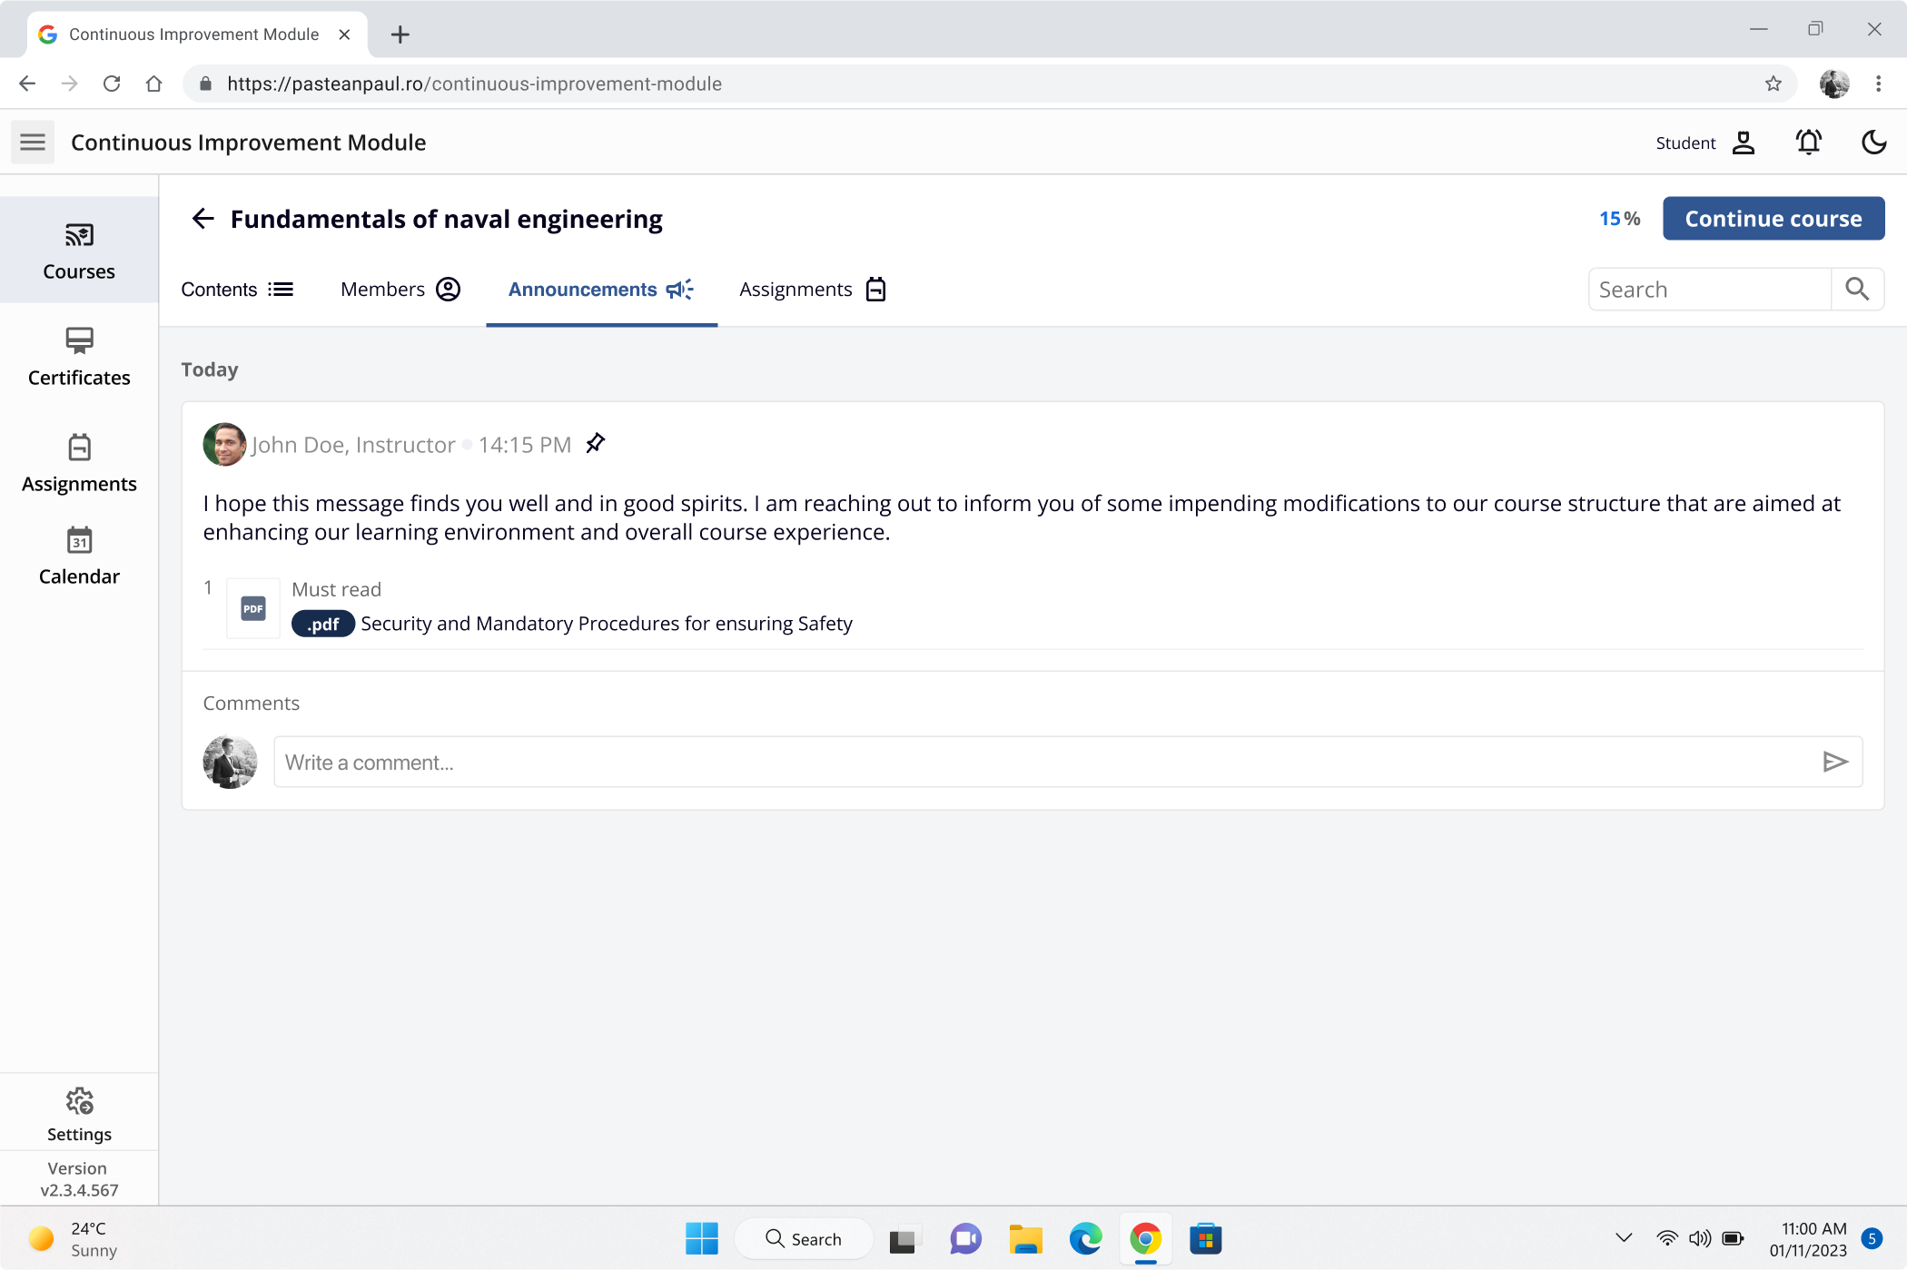Switch to the Members tab
Image resolution: width=1907 pixels, height=1270 pixels.
[400, 290]
